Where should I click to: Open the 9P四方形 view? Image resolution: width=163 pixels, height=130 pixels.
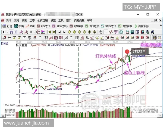tap(60, 26)
